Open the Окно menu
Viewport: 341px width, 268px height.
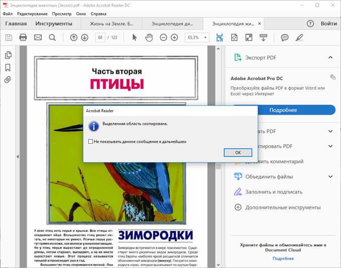coord(81,14)
